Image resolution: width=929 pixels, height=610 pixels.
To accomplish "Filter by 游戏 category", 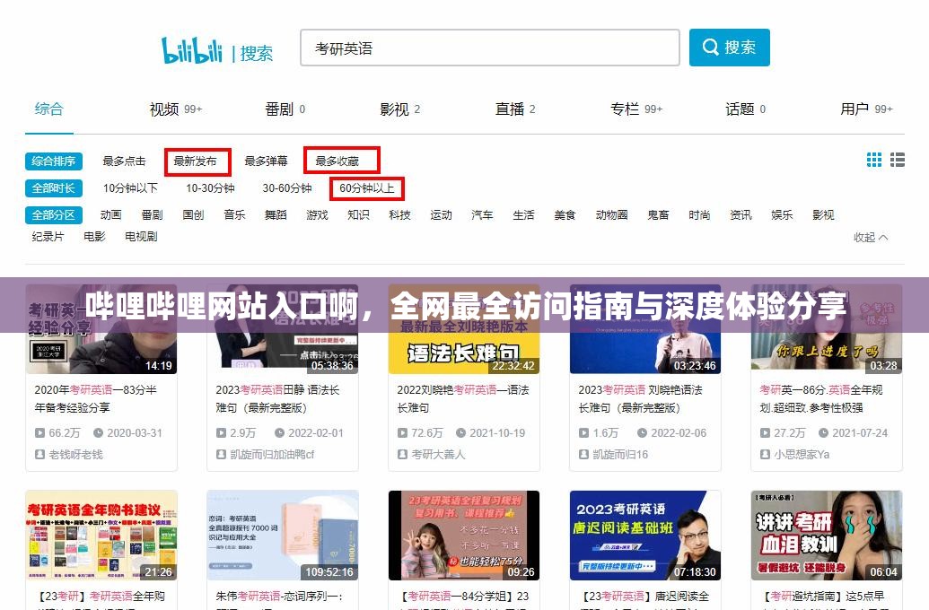I will (x=317, y=215).
